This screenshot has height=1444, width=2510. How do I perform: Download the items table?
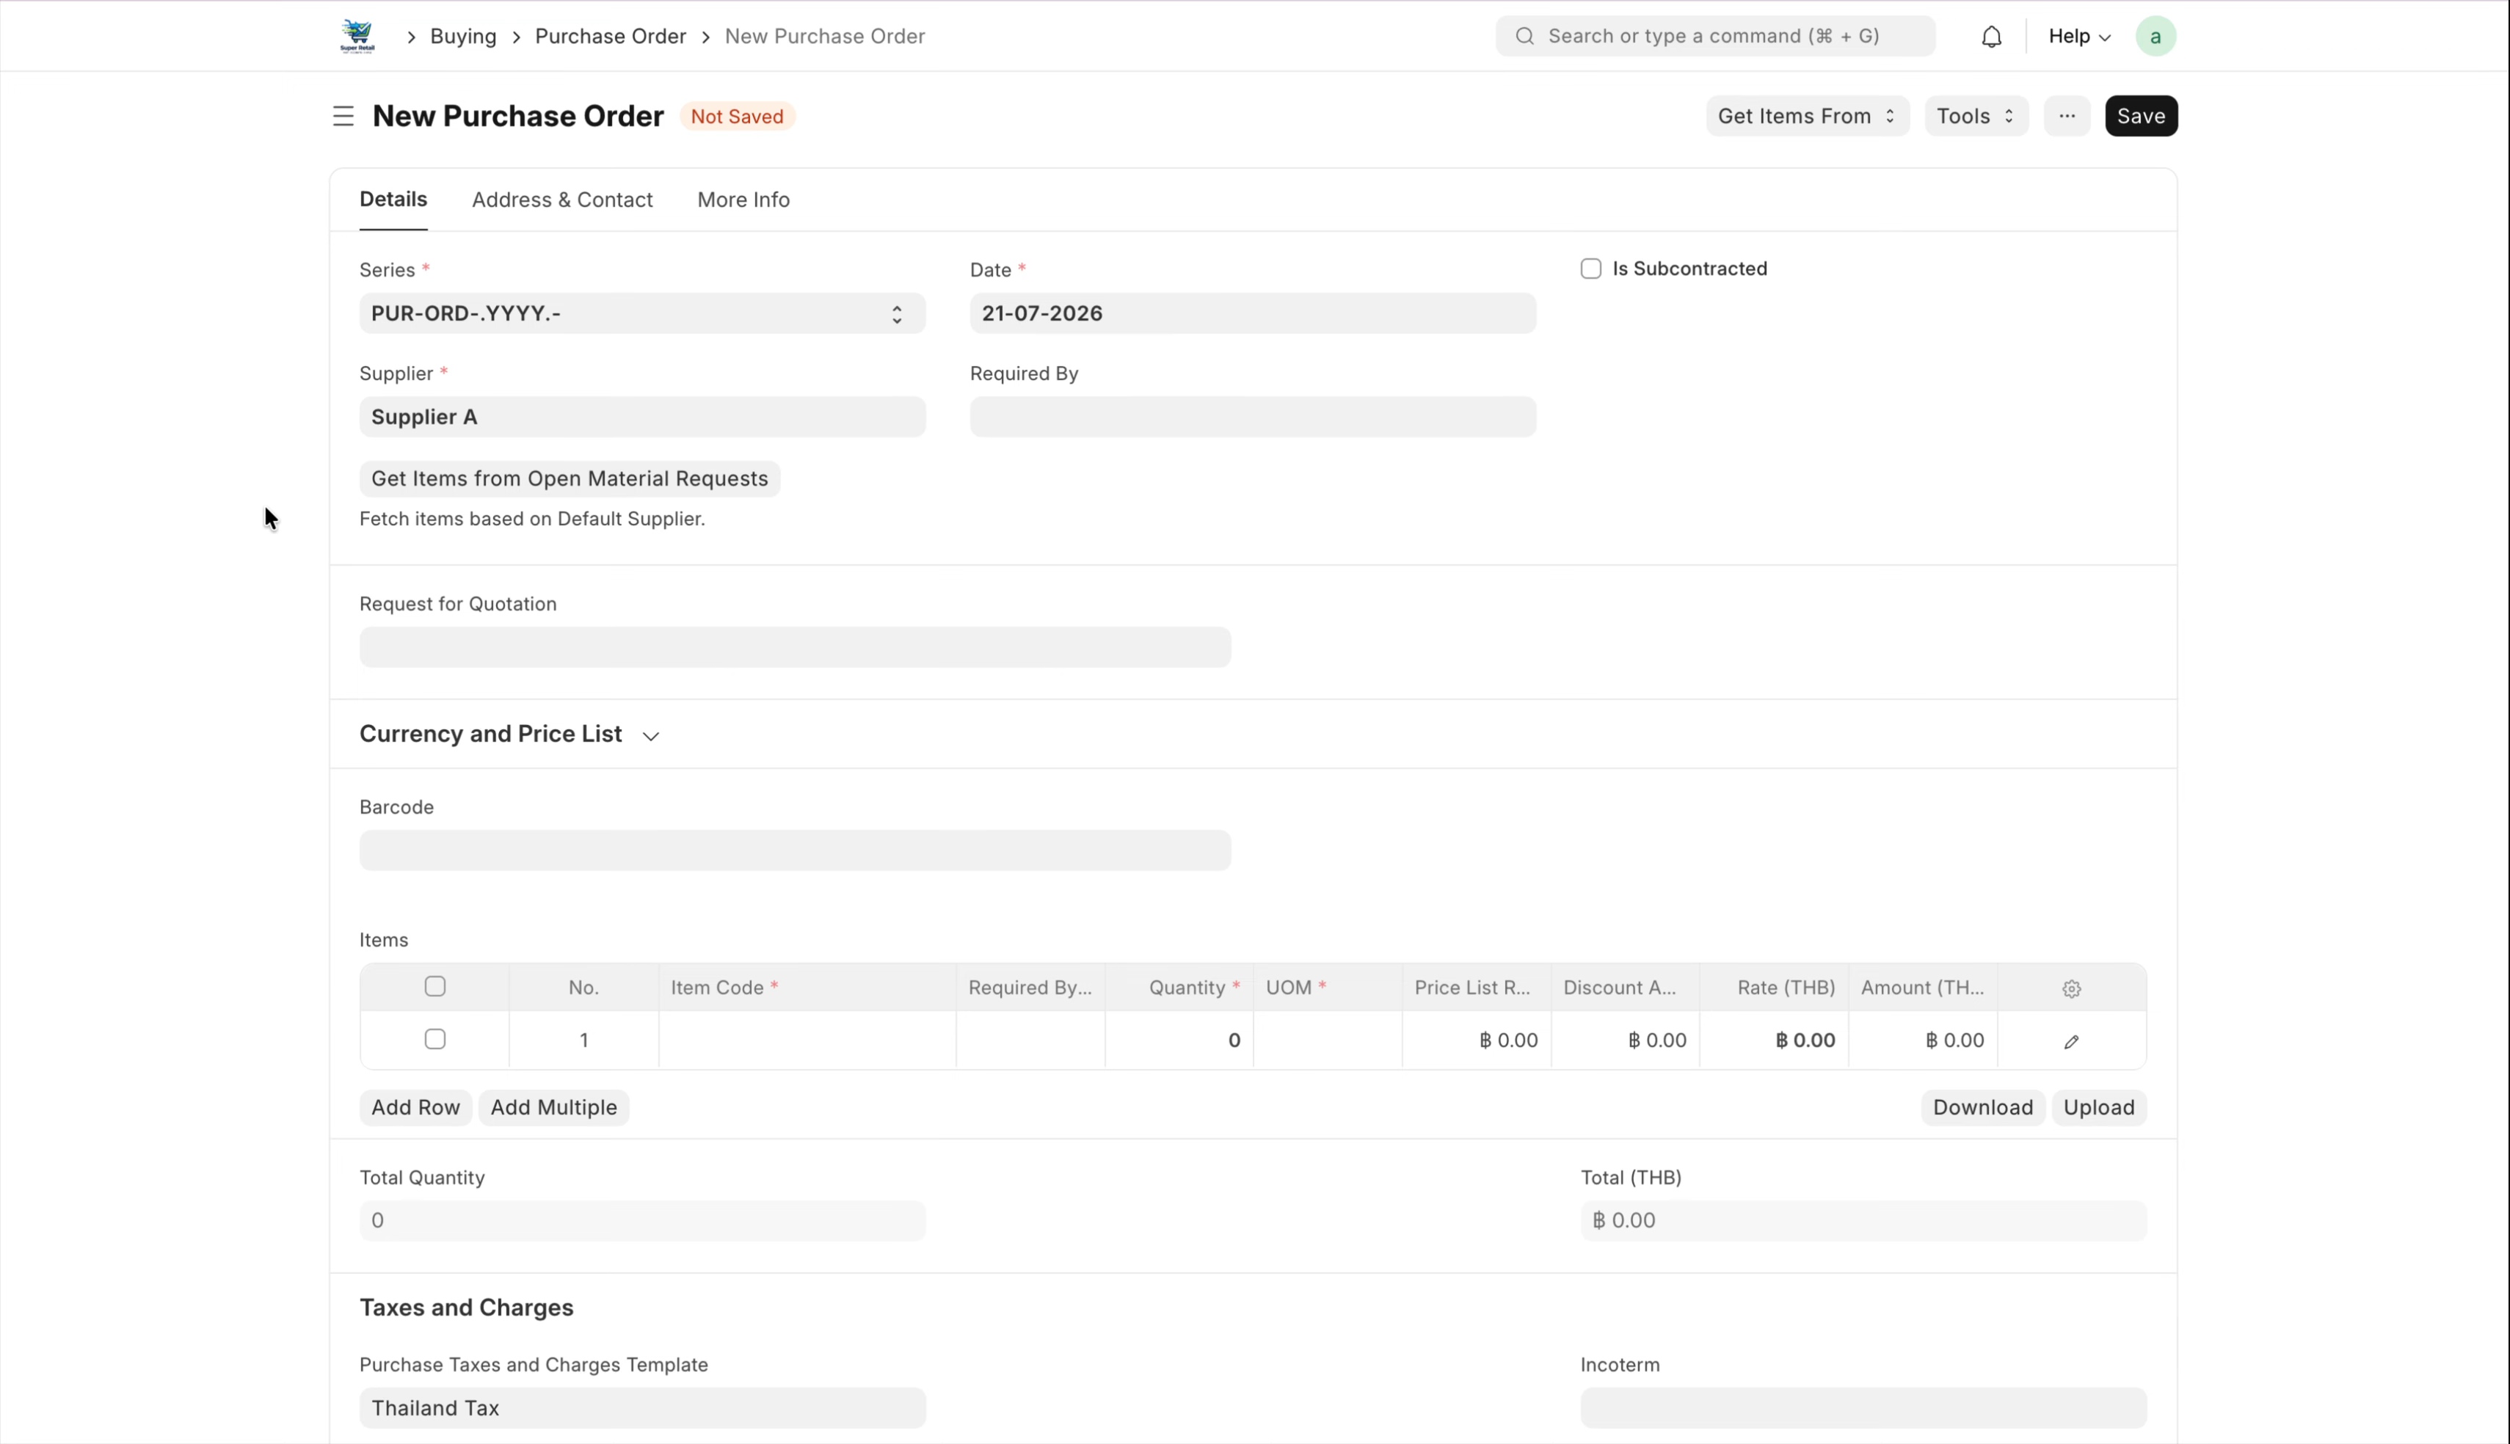(x=1982, y=1108)
